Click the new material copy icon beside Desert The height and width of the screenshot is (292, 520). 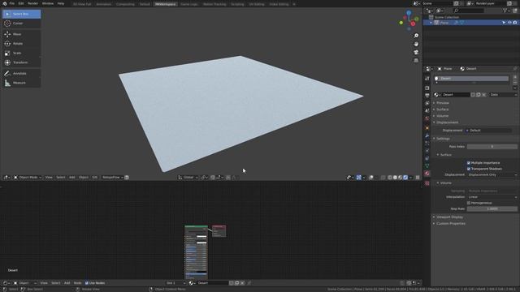coord(479,95)
